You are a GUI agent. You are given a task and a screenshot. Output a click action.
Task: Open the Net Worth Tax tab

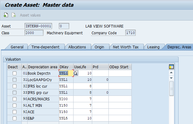coord(126,47)
